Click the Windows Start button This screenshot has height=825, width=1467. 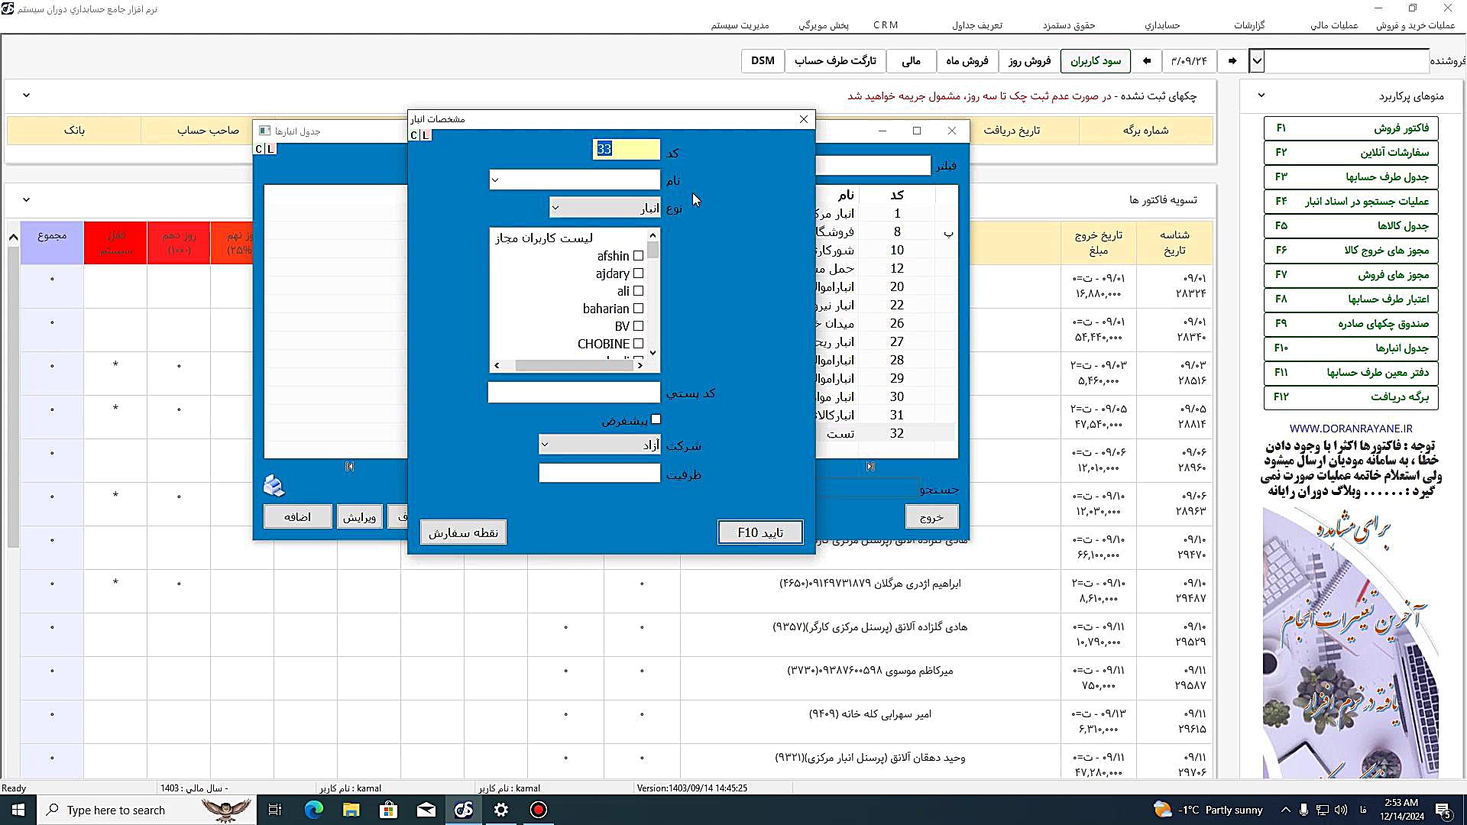18,810
